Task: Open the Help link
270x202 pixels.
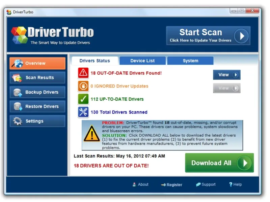Action: pos(235,184)
